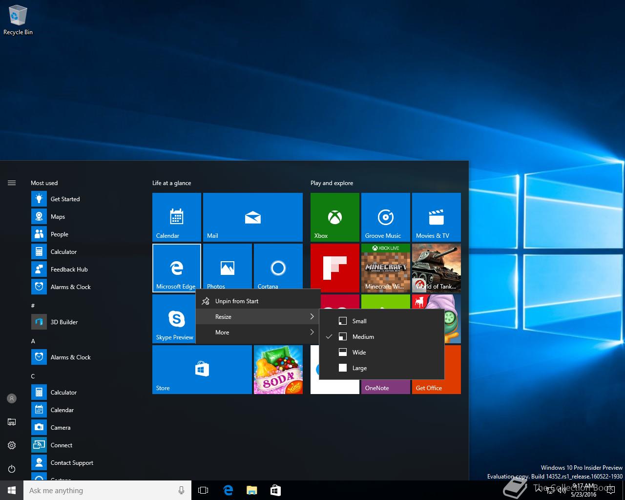Screen dimensions: 625x500
Task: Open the More submenu entry
Action: click(x=258, y=333)
